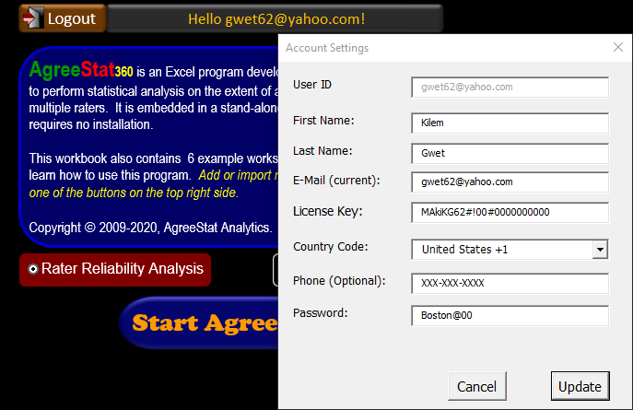Click the Country Code label
This screenshot has height=410, width=633.
(x=330, y=247)
